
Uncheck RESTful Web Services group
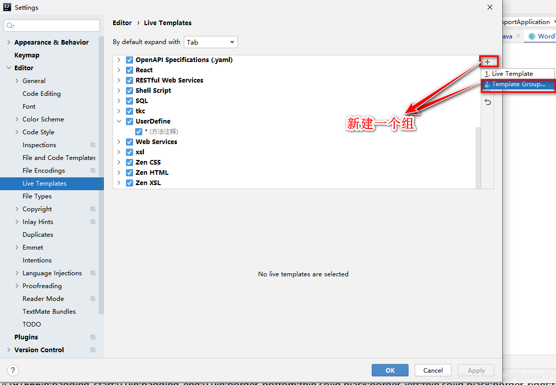(130, 80)
